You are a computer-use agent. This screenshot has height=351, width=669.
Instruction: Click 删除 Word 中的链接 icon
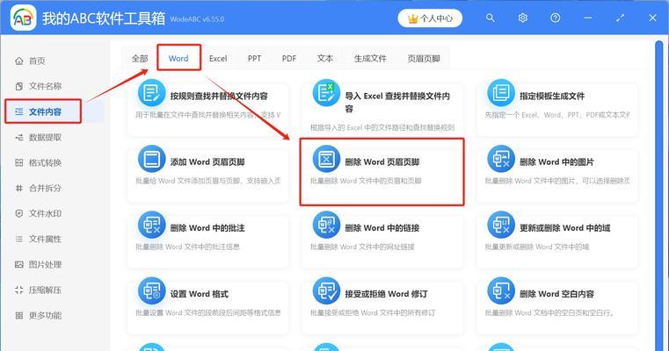tap(326, 225)
